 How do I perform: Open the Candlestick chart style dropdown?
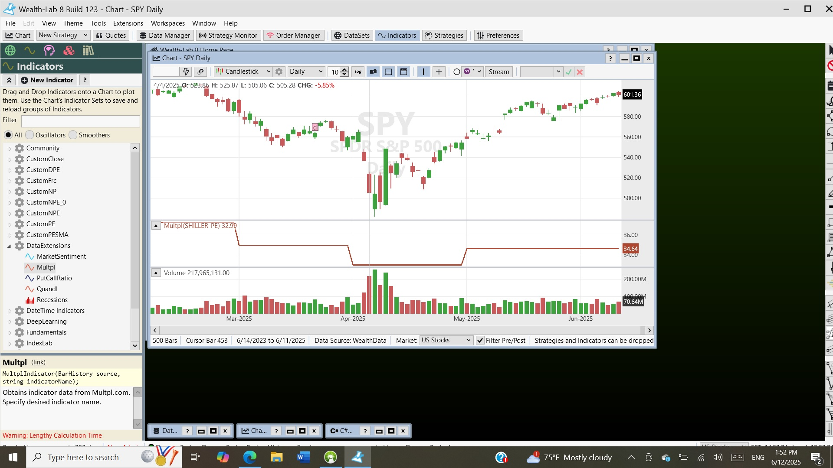point(243,72)
